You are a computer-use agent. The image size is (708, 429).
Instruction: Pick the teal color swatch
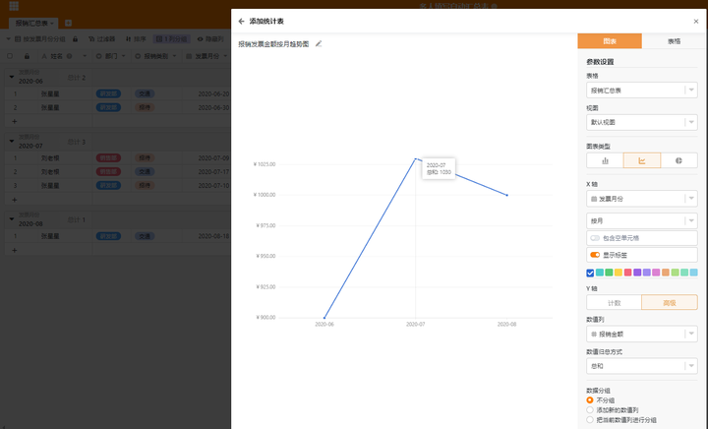pyautogui.click(x=600, y=273)
